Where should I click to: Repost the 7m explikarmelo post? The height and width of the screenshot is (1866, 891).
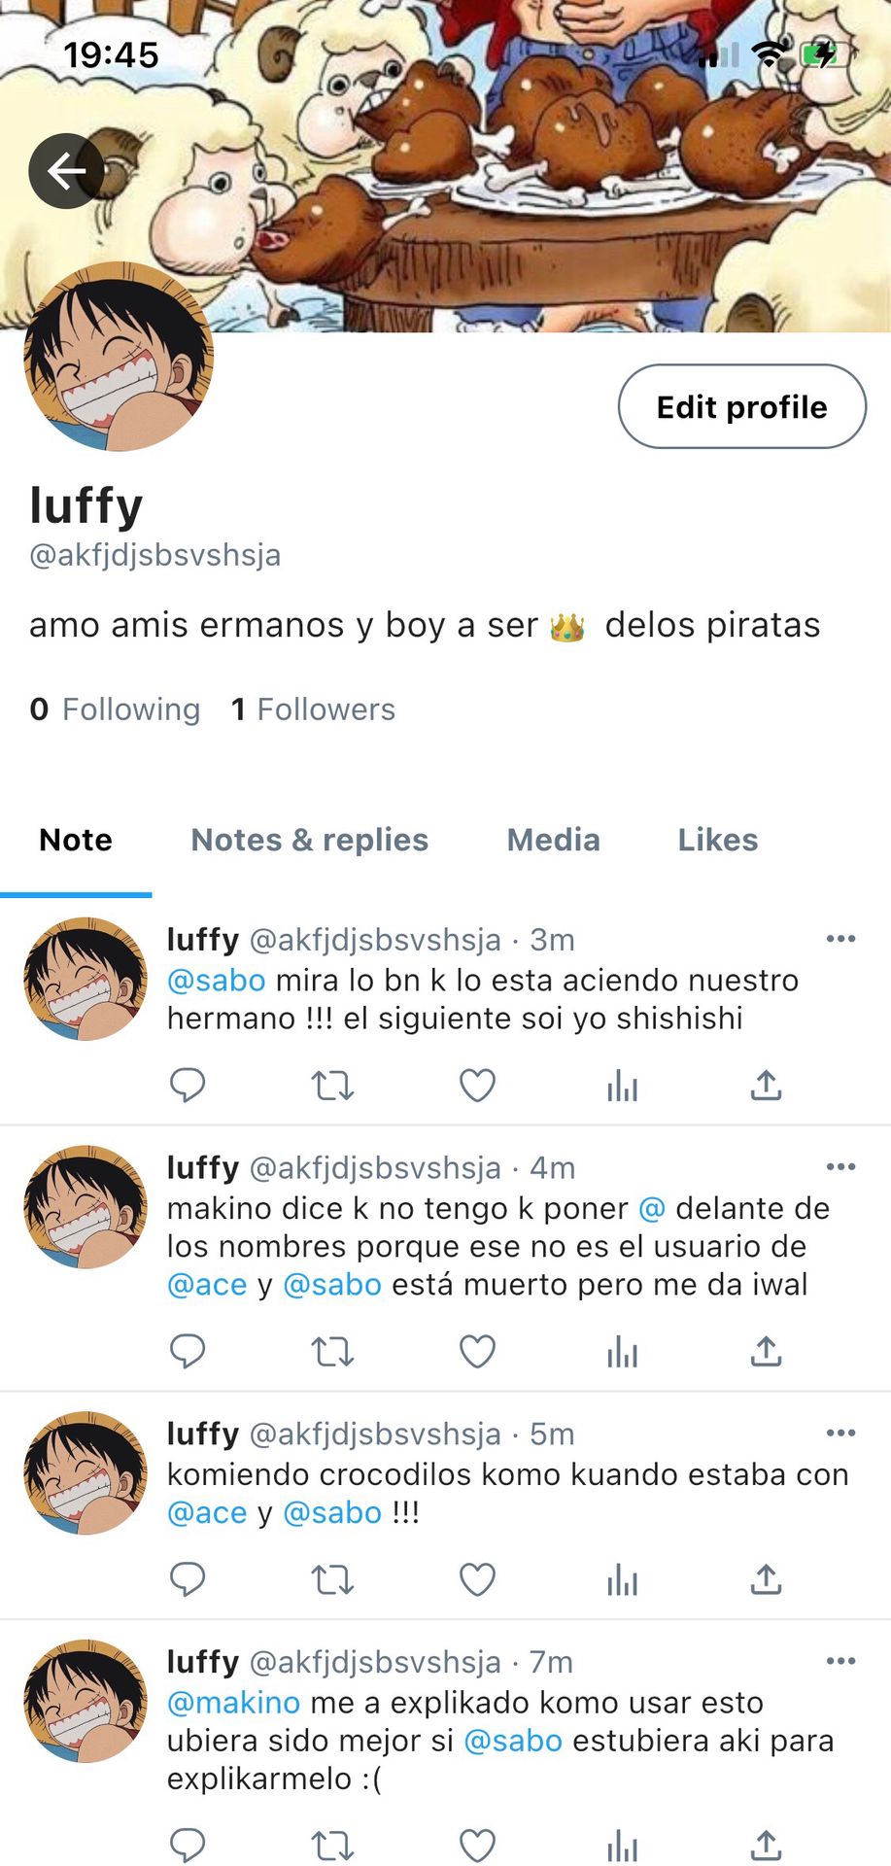[332, 1845]
